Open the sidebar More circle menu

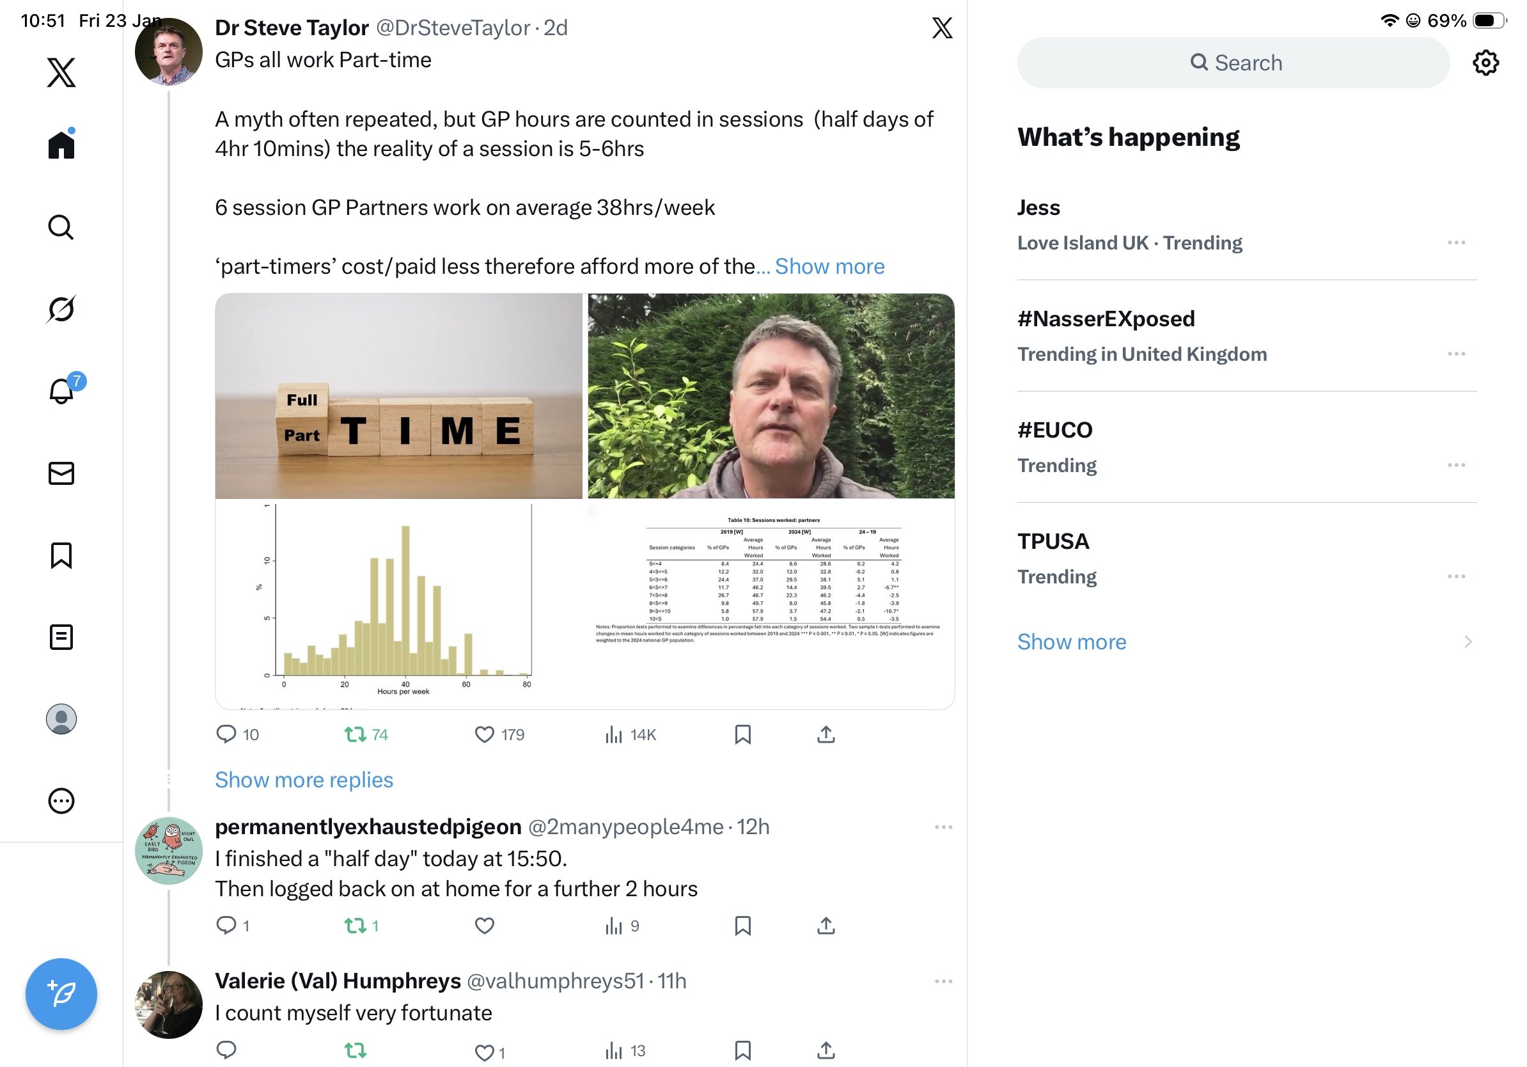coord(61,801)
